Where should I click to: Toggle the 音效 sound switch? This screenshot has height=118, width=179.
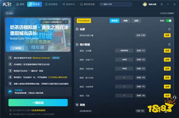click(169, 21)
